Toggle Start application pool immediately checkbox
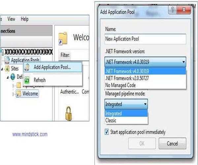Image resolution: width=198 pixels, height=165 pixels. (107, 132)
